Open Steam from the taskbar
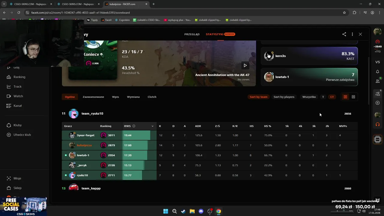 (183, 211)
